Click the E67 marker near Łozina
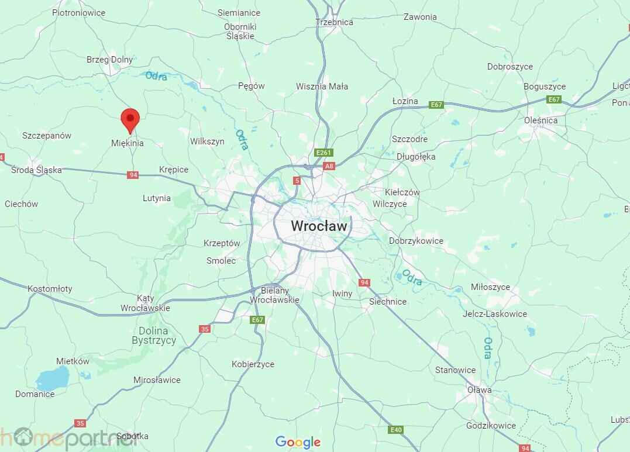 [436, 105]
